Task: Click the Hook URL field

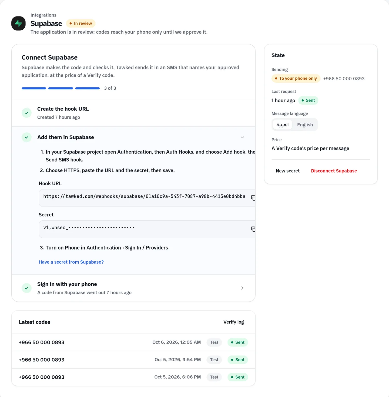Action: (147, 198)
